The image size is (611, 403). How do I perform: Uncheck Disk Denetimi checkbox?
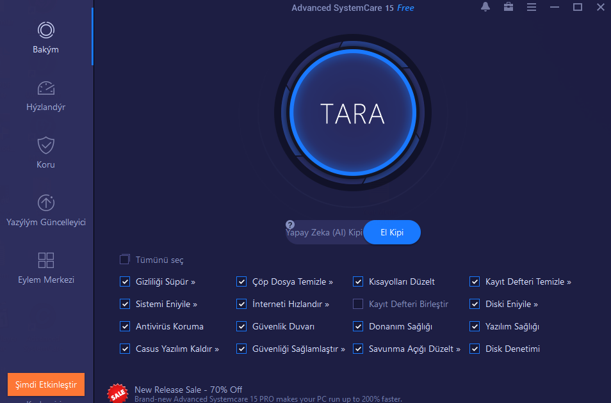point(474,349)
